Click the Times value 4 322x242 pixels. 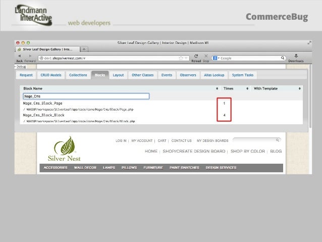tap(224, 115)
